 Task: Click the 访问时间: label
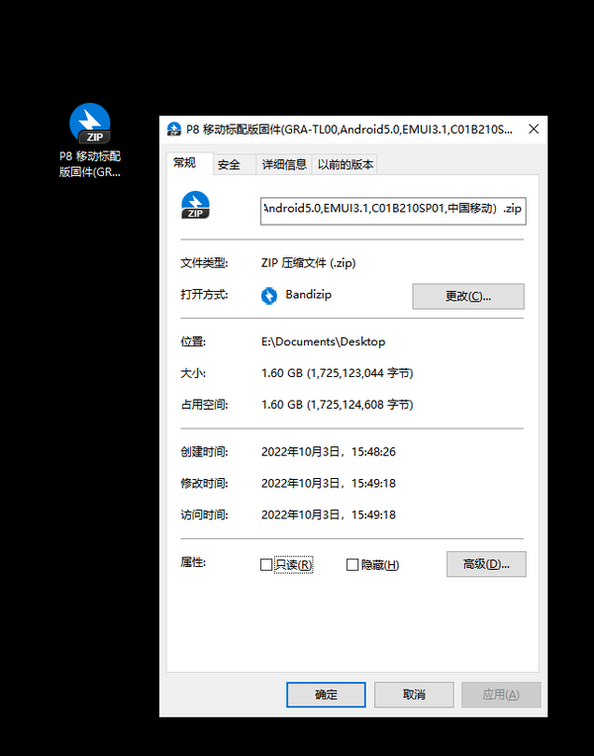click(204, 515)
